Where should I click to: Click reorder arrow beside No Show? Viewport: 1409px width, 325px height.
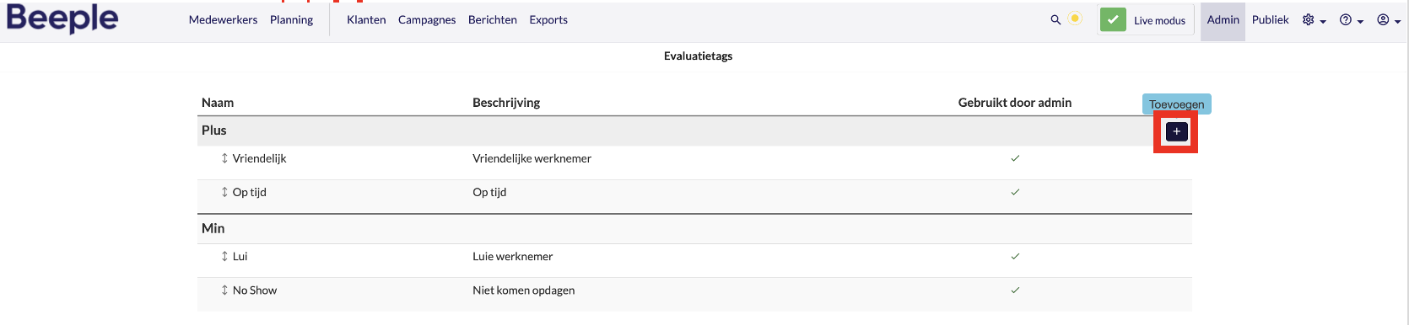pyautogui.click(x=224, y=290)
